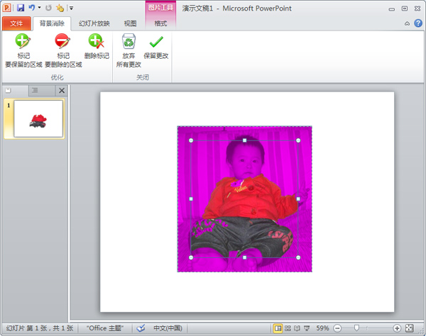Click left-middle square selection handle
426x336 pixels.
pyautogui.click(x=191, y=198)
